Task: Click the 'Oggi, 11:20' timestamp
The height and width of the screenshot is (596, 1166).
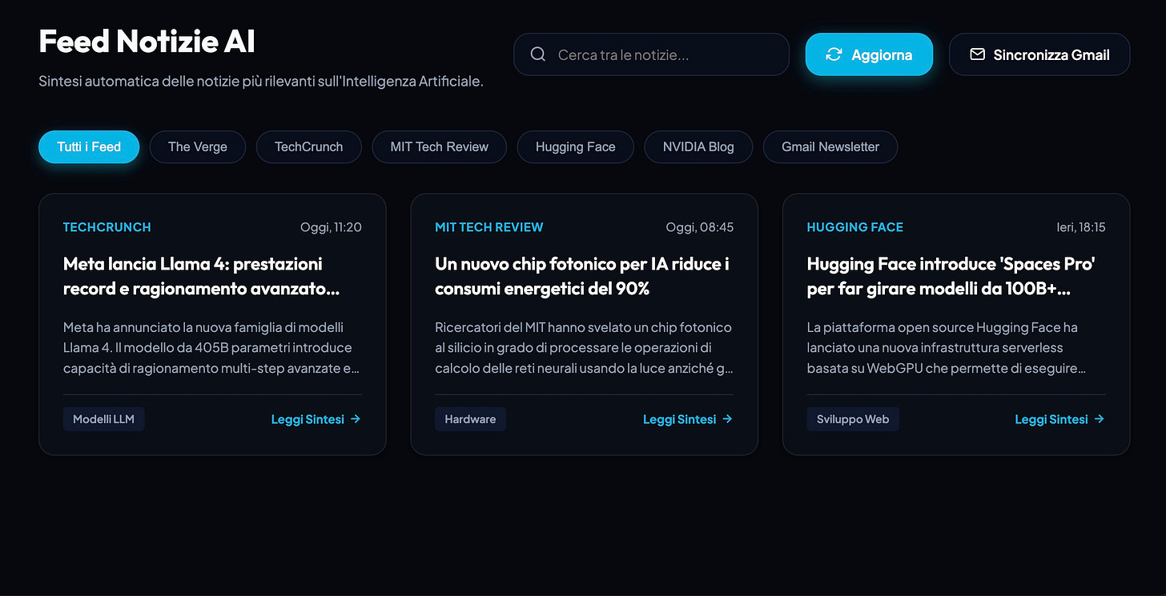Action: [331, 227]
